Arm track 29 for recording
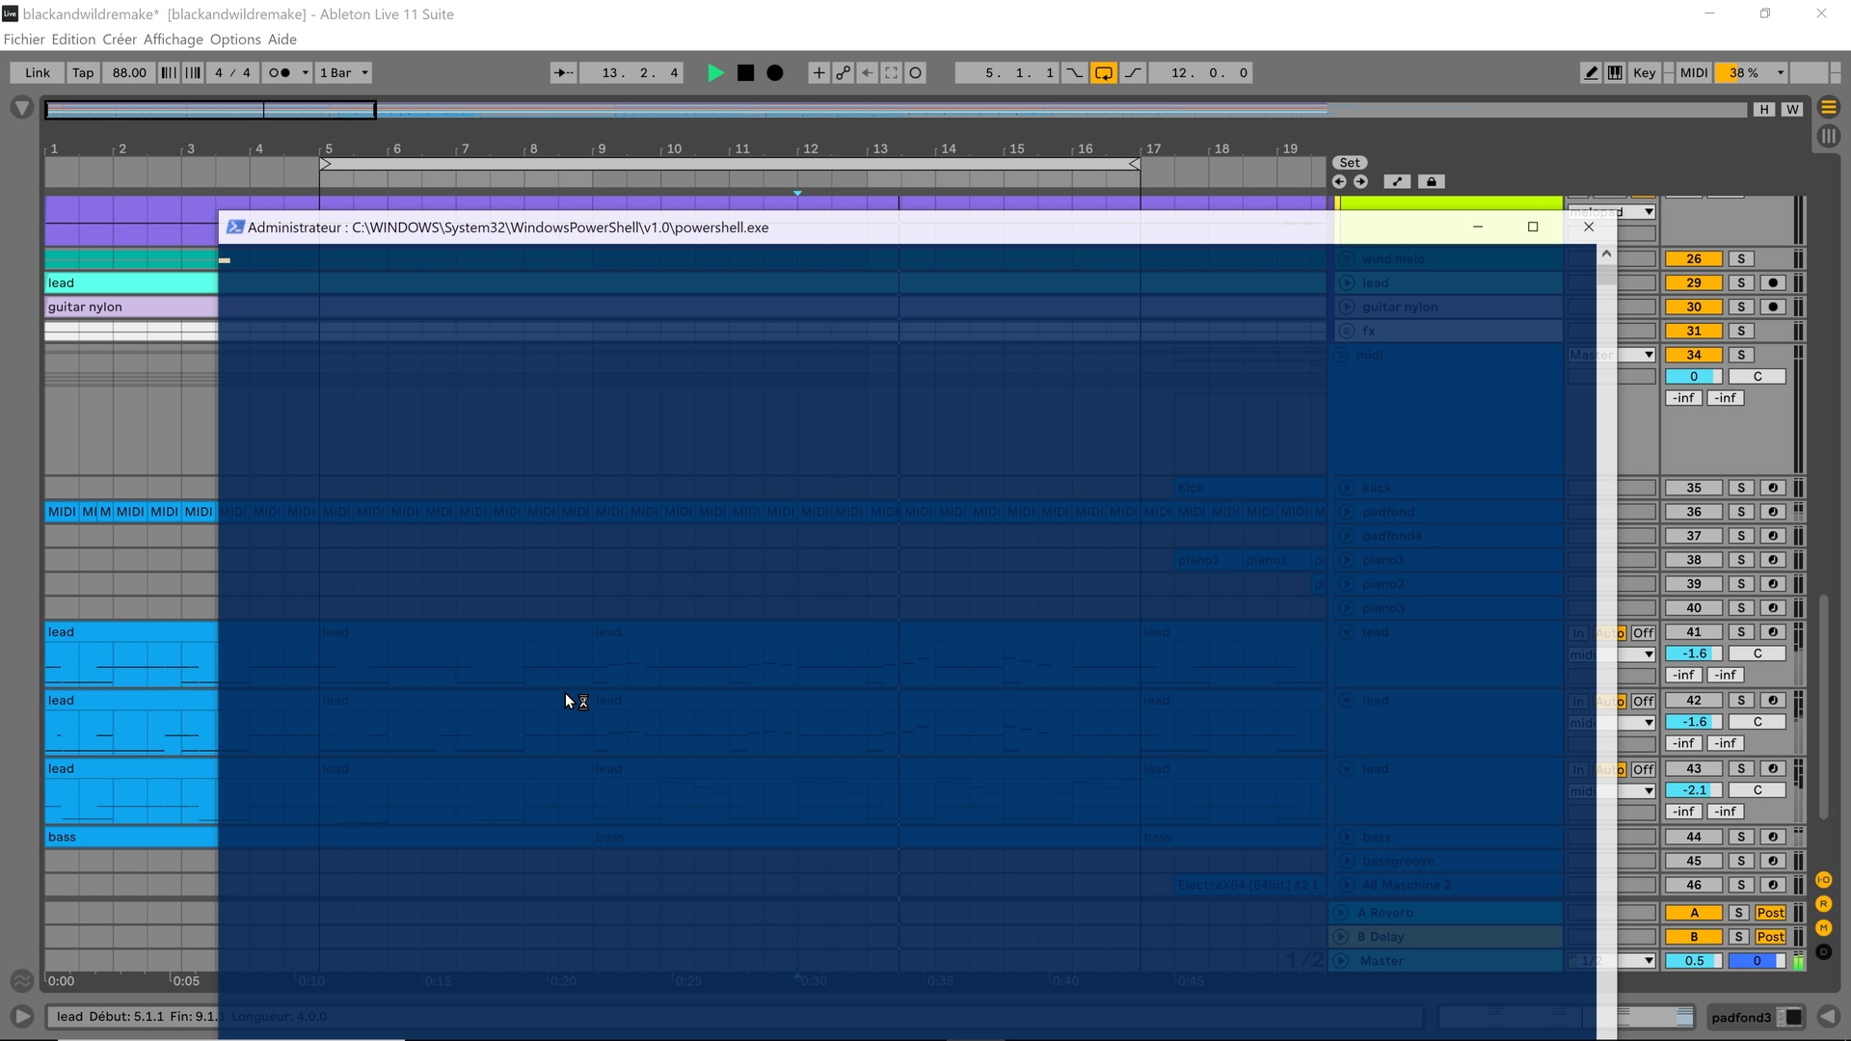Screen dimensions: 1851x1041 click(x=1773, y=282)
